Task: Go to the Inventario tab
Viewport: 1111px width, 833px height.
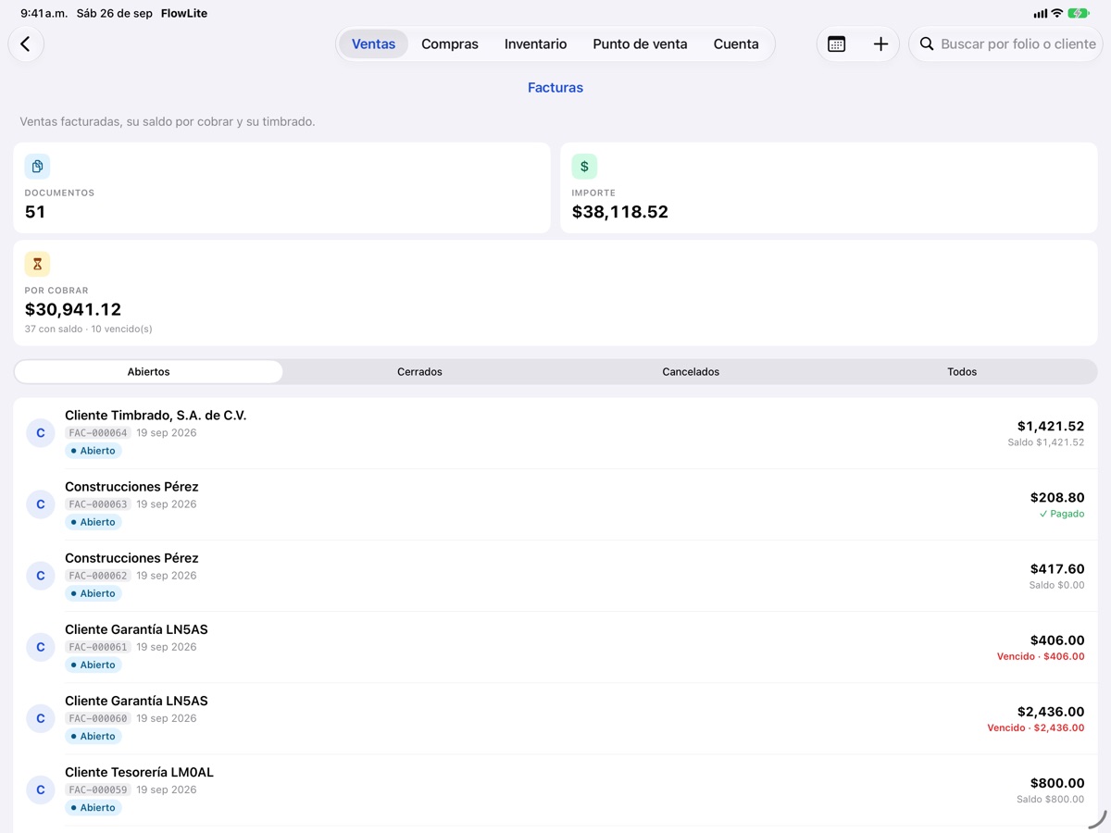Action: (x=535, y=44)
